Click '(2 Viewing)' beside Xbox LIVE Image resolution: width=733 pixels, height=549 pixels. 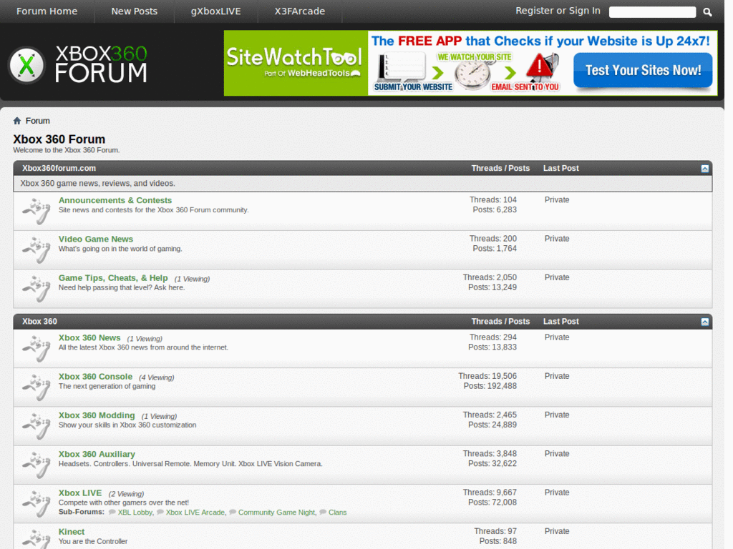[x=126, y=494]
